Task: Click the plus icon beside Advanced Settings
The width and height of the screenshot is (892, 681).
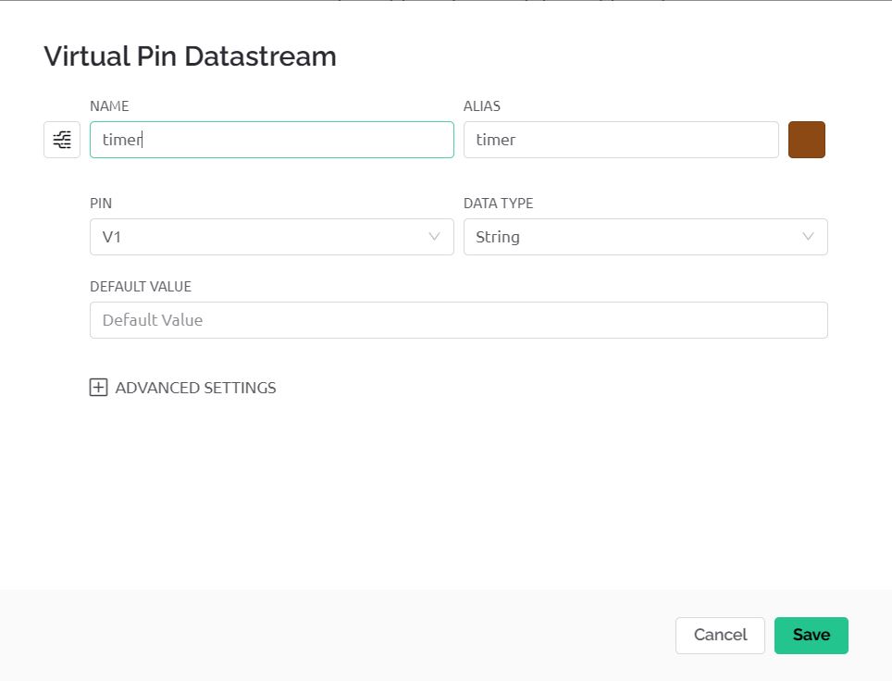Action: (98, 388)
